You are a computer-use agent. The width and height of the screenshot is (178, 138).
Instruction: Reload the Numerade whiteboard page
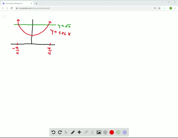pos(11,8)
